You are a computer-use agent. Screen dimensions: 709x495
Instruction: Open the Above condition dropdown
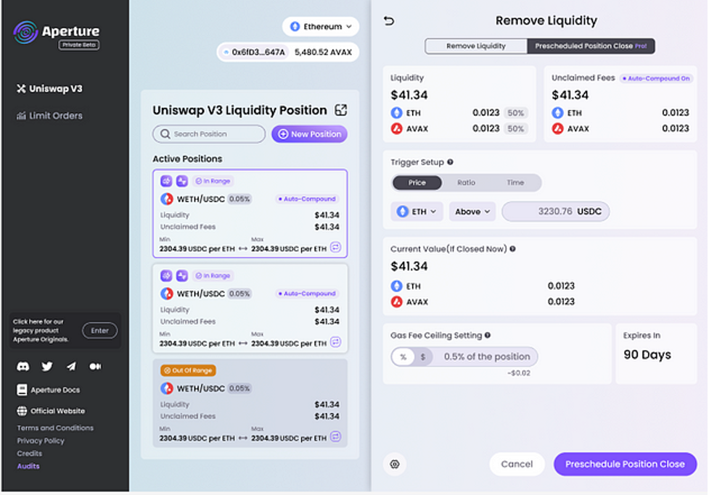472,212
